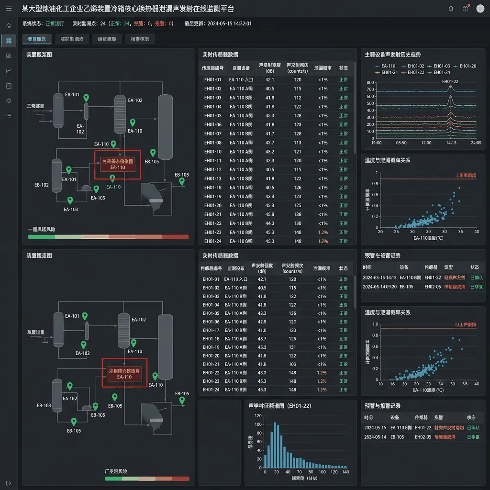Click the user avatar icon

click(x=480, y=9)
